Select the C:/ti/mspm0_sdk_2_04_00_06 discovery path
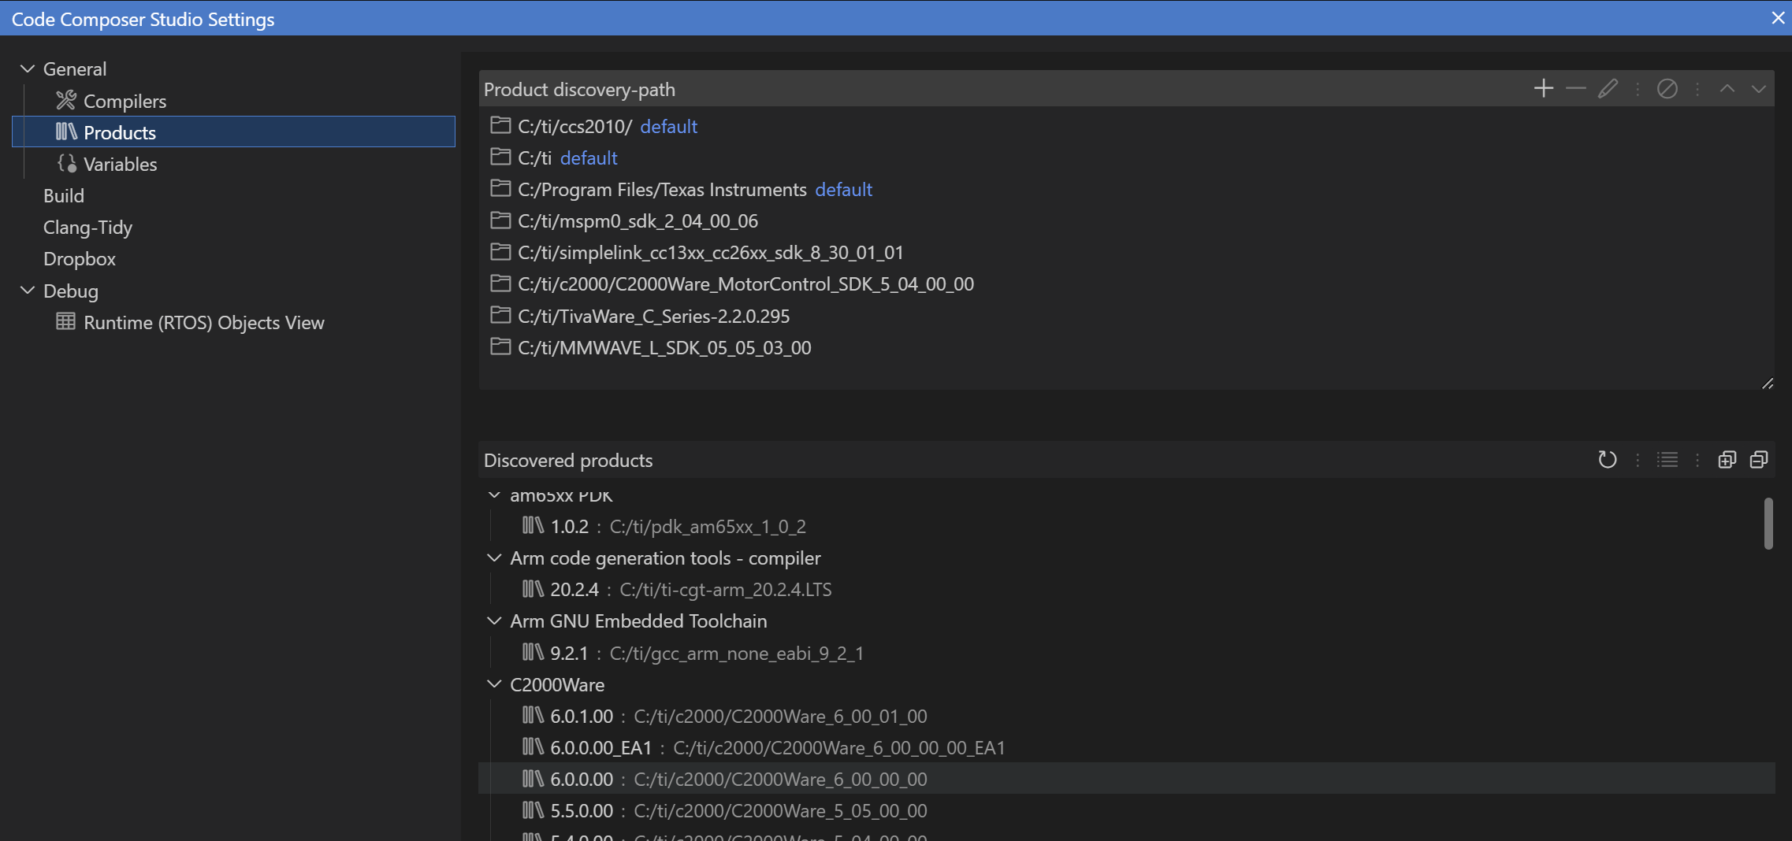Viewport: 1792px width, 841px height. click(x=638, y=221)
